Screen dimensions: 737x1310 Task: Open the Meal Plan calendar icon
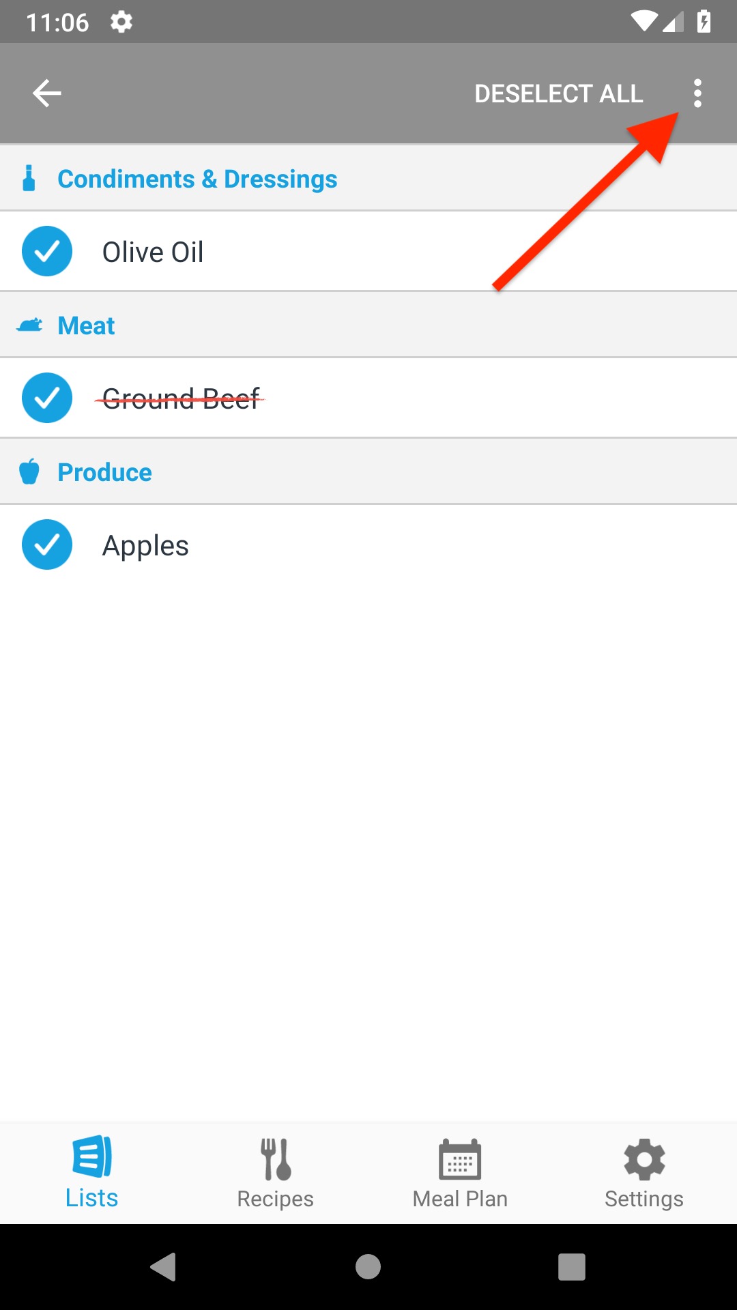(460, 1160)
